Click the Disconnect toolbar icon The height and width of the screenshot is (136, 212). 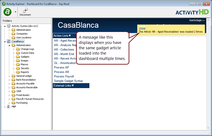(x=25, y=11)
